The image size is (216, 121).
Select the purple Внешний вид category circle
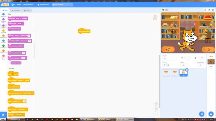point(3,19)
